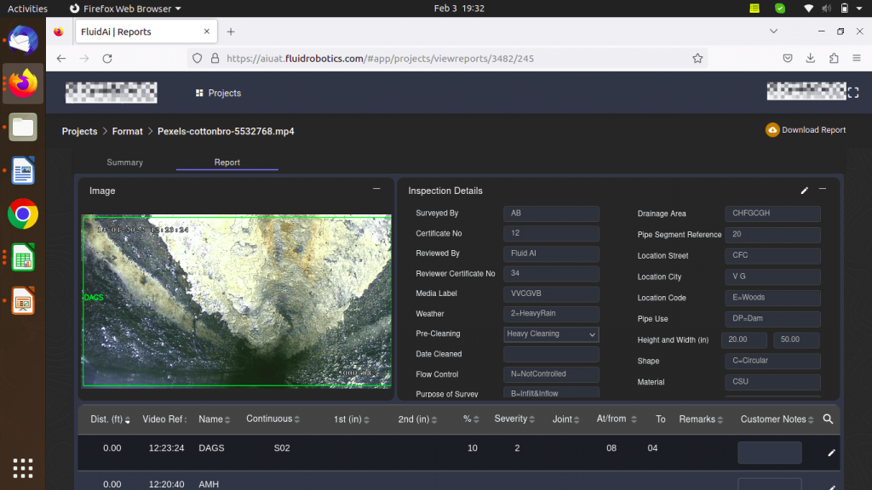
Task: Select the Report tab
Action: (227, 162)
